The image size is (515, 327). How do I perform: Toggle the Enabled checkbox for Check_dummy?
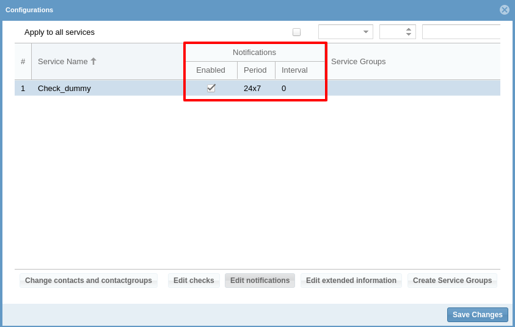[211, 88]
